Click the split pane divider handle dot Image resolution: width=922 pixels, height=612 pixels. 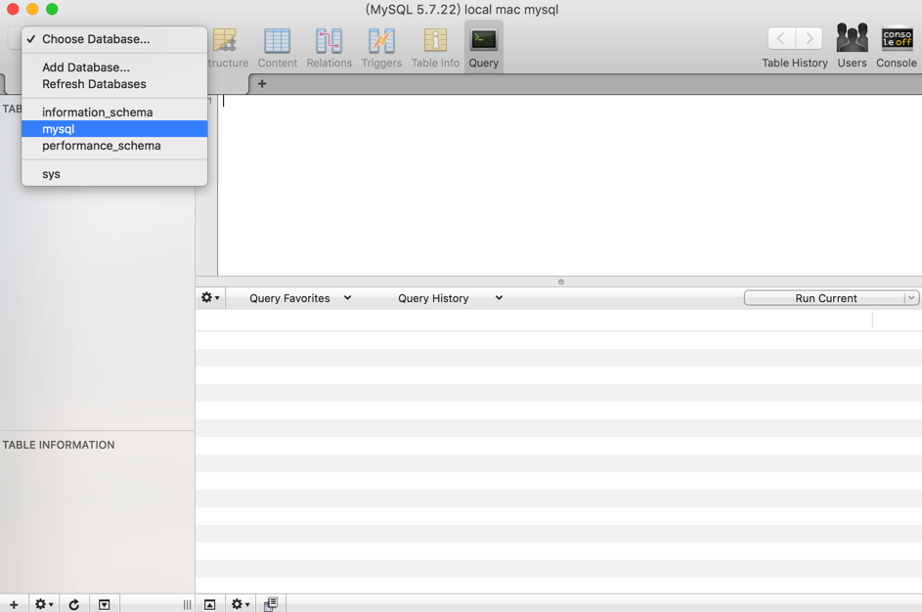pos(561,283)
